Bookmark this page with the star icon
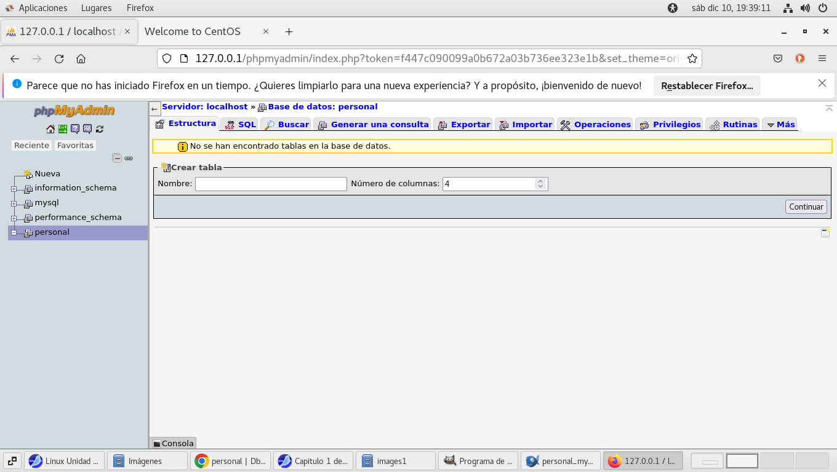 click(692, 59)
